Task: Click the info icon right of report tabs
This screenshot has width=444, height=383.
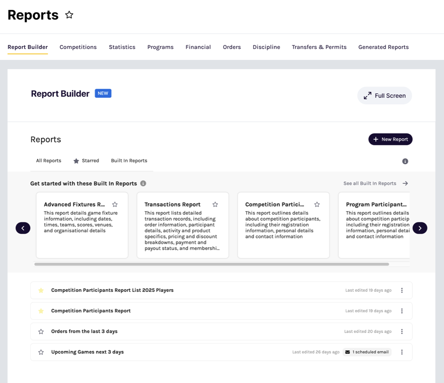Action: [x=405, y=161]
